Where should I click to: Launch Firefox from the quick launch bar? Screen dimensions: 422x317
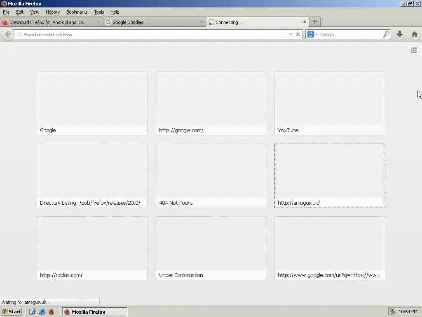pos(52,312)
